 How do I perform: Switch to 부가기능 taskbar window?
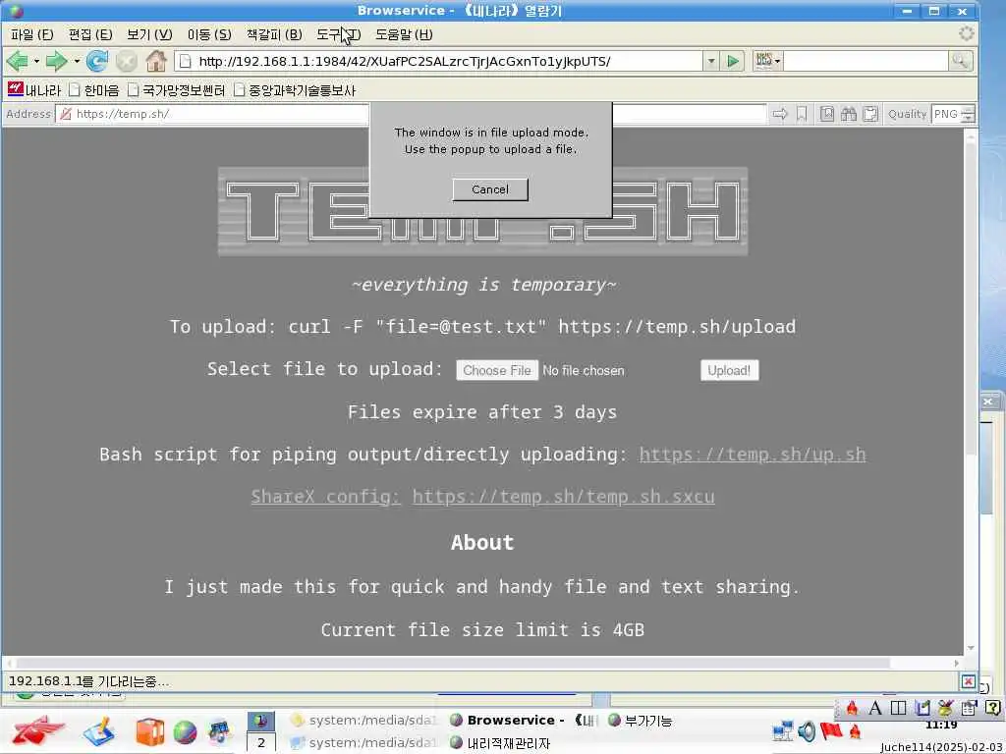point(641,721)
